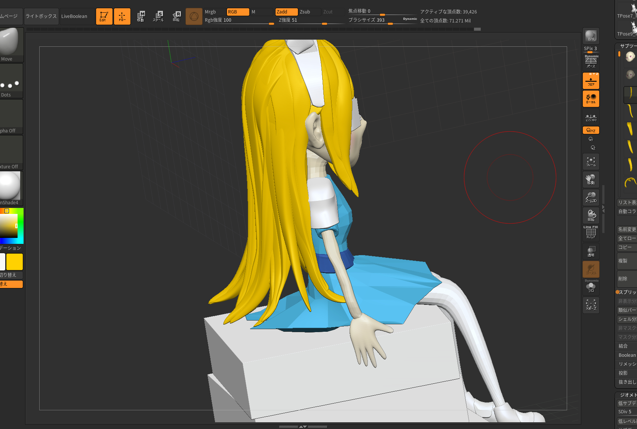Viewport: 637px width, 429px height.
Task: Select the Draw (ドロー) mode button
Action: [x=122, y=16]
